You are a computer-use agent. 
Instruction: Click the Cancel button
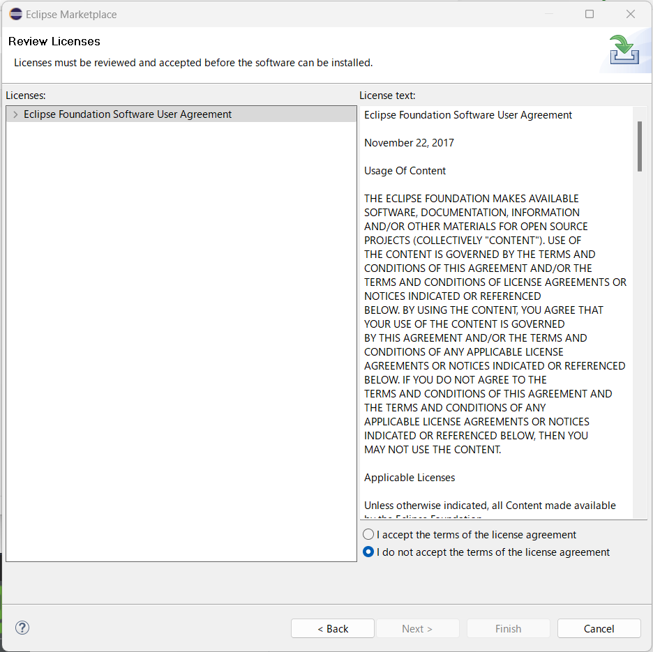click(x=599, y=628)
